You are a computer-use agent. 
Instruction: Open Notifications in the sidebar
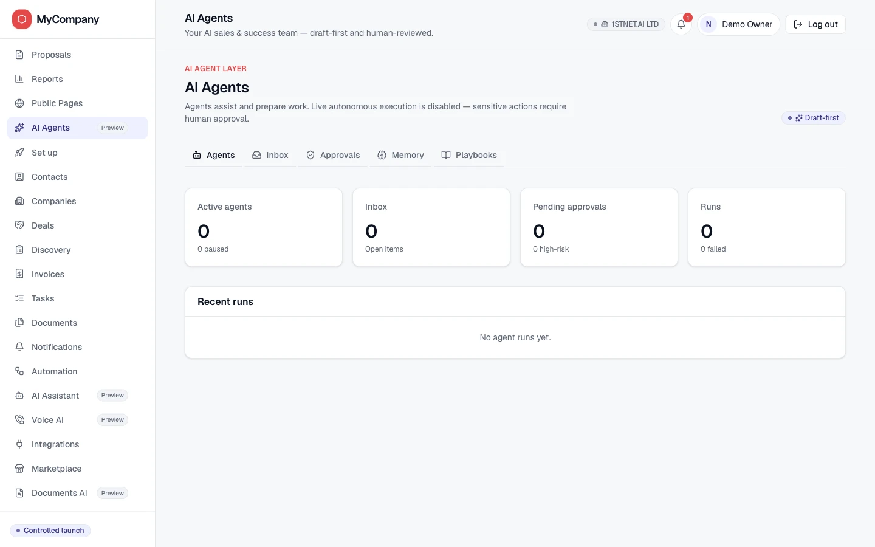pyautogui.click(x=77, y=347)
